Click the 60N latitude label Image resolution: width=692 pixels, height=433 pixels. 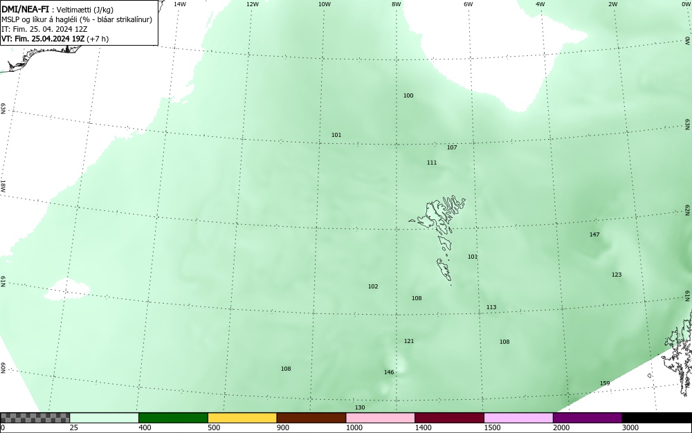pos(3,368)
